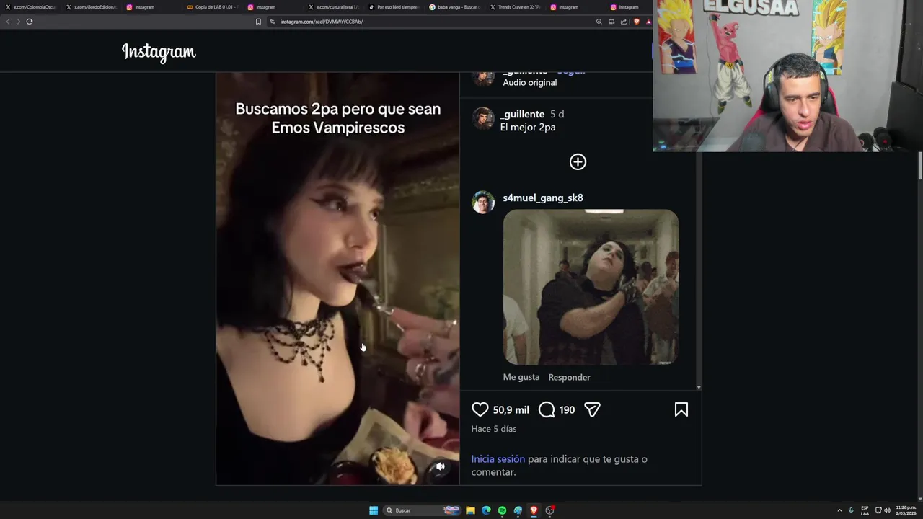
Task: Click the 190 comments count
Action: 567,409
